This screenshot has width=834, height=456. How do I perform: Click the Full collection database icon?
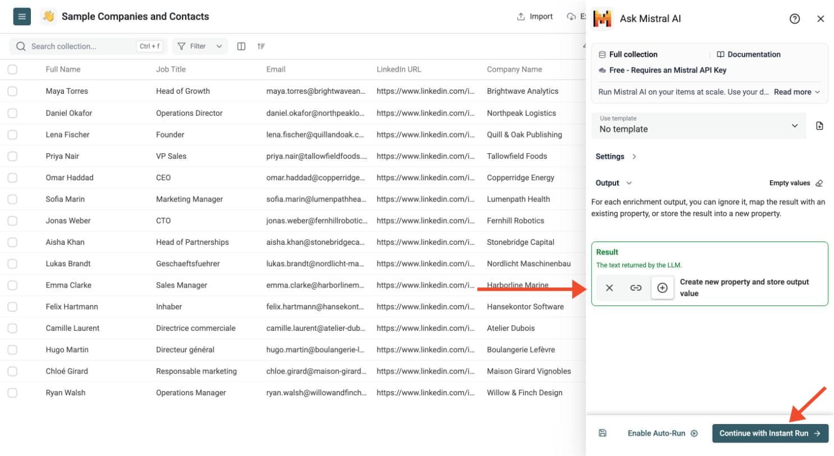coord(602,54)
